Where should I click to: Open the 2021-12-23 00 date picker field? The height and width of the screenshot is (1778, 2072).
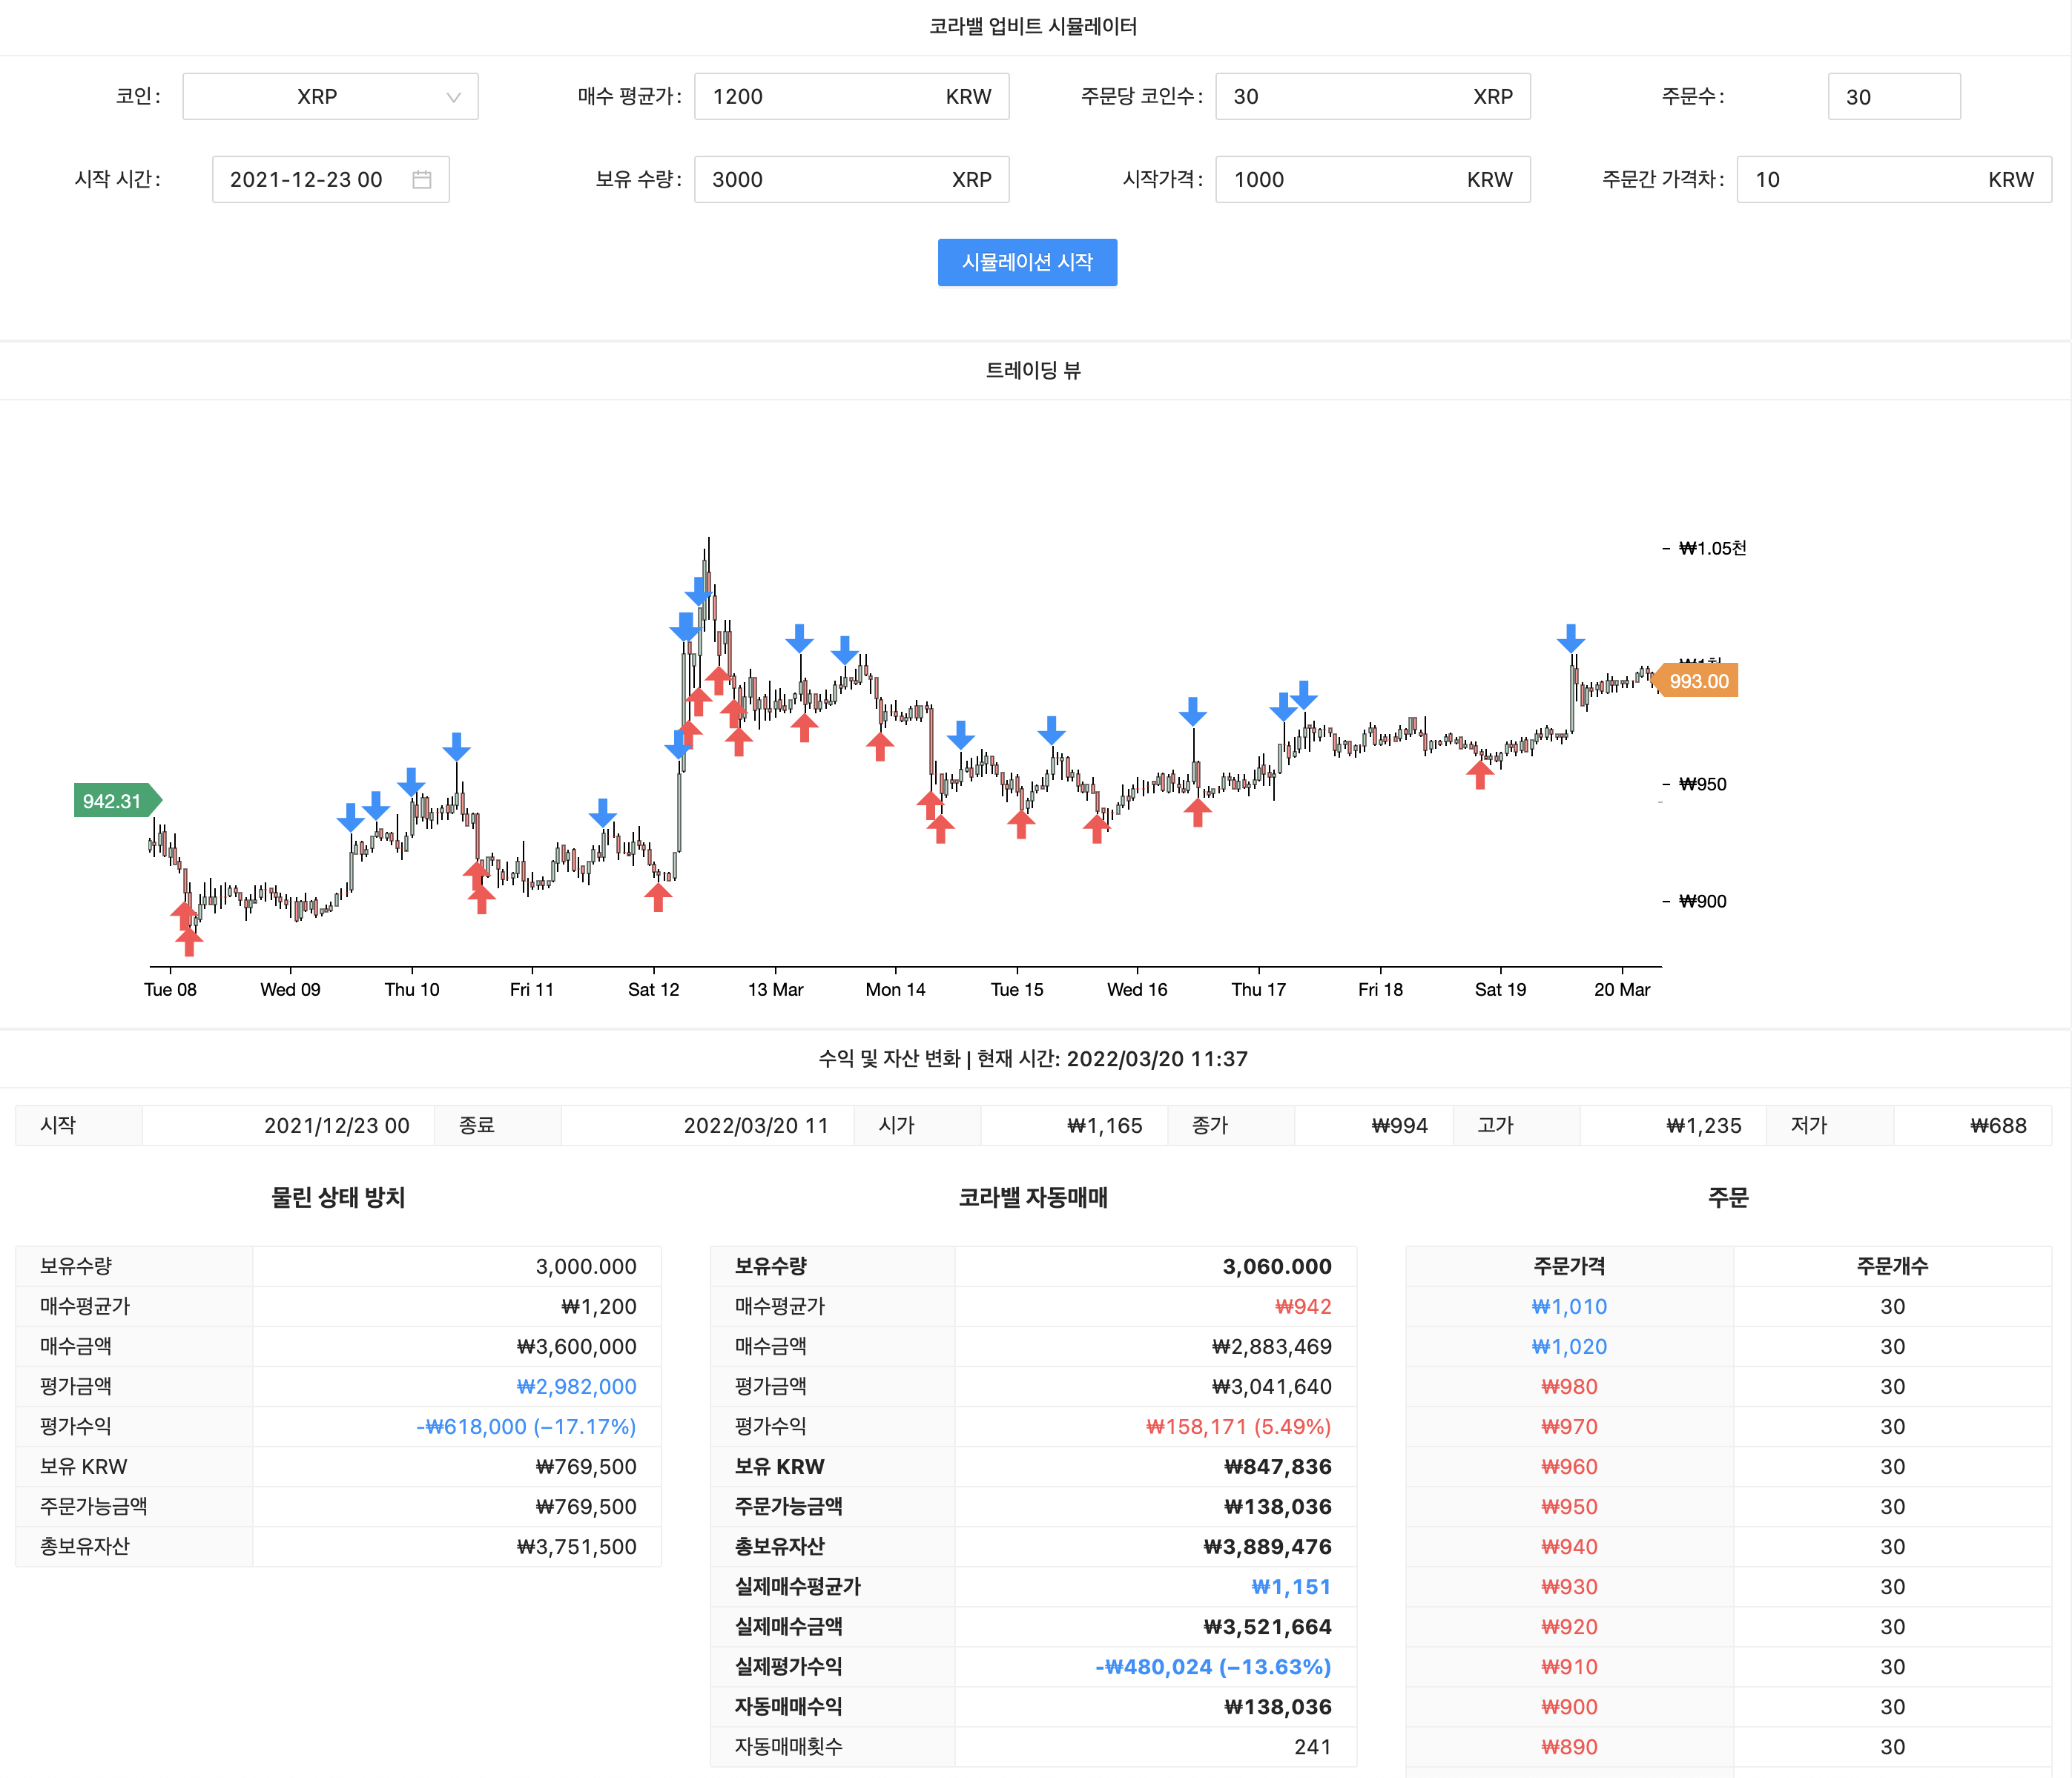point(306,180)
